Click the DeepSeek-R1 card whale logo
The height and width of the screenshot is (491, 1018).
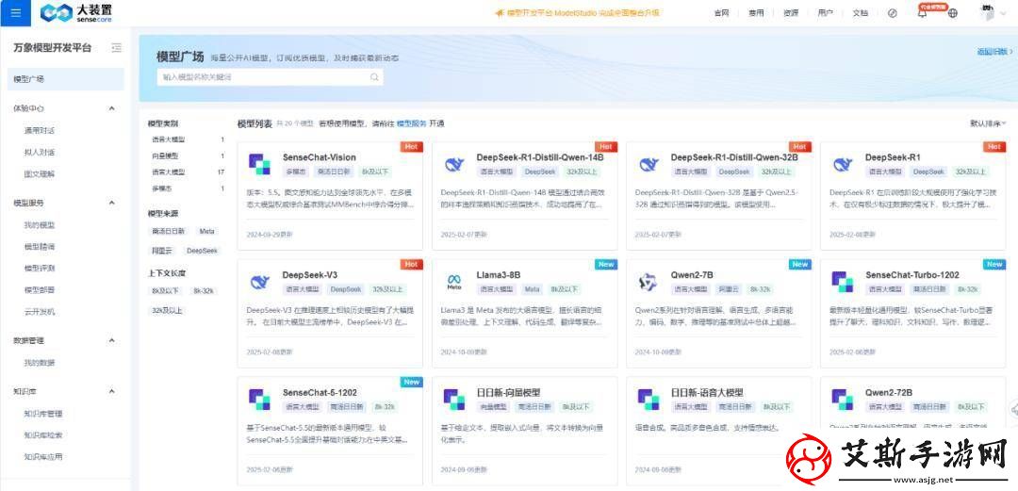pos(842,164)
